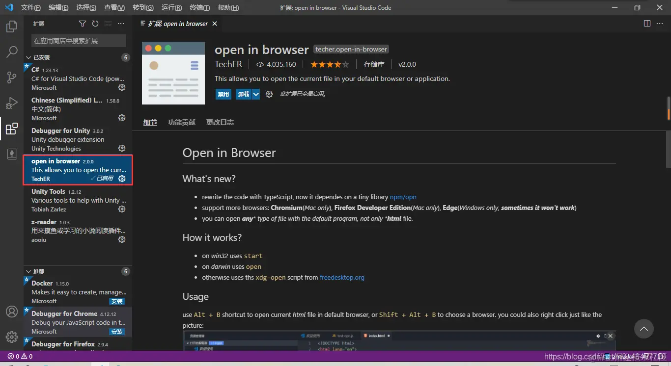
Task: Open the 选择(S) menu
Action: [86, 8]
